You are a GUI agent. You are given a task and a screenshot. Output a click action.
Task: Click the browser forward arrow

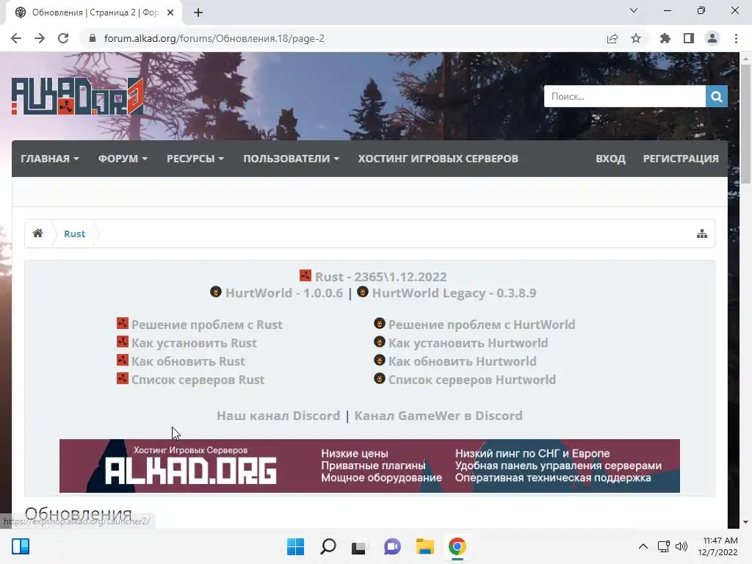click(x=40, y=38)
